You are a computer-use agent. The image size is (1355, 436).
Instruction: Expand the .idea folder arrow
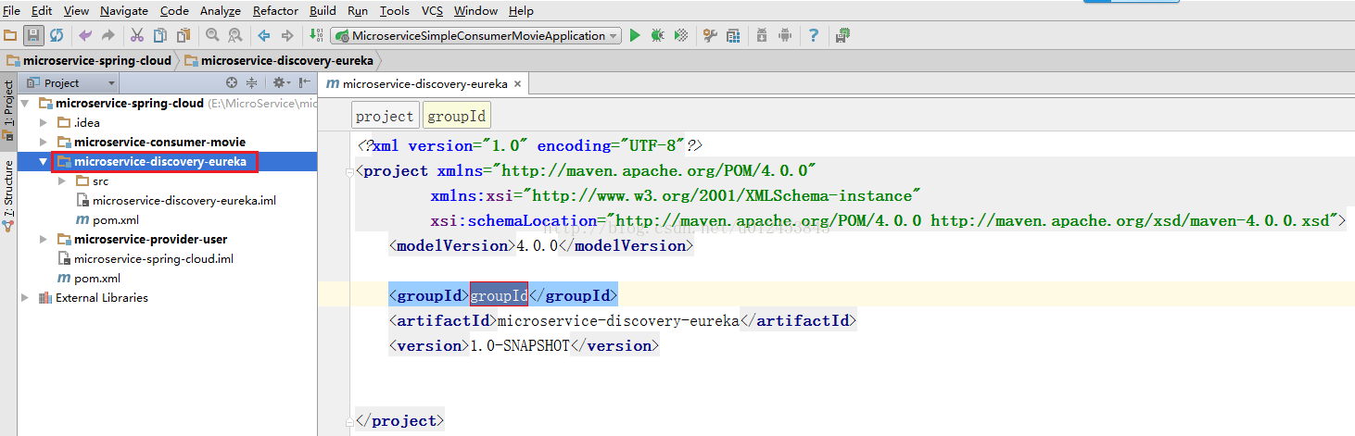43,122
